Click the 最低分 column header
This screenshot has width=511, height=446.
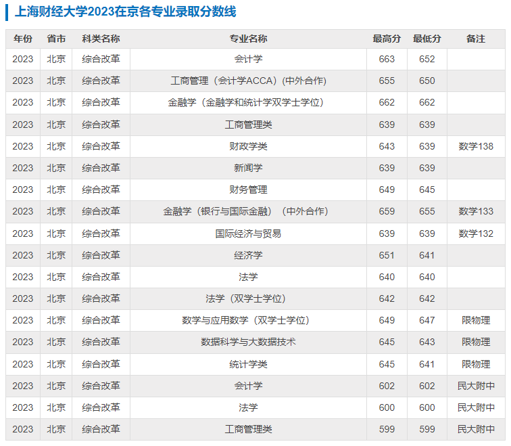(427, 39)
